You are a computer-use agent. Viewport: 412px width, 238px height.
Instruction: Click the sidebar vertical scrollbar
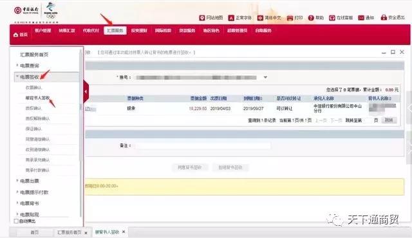[80, 105]
